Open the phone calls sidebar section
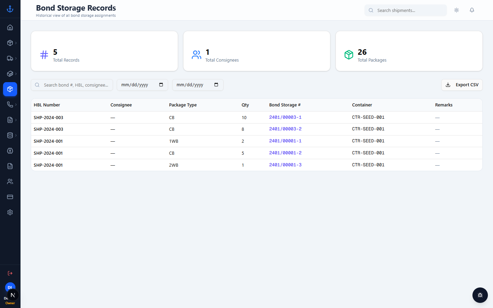Screen dimensions: 493x308 tap(10, 104)
